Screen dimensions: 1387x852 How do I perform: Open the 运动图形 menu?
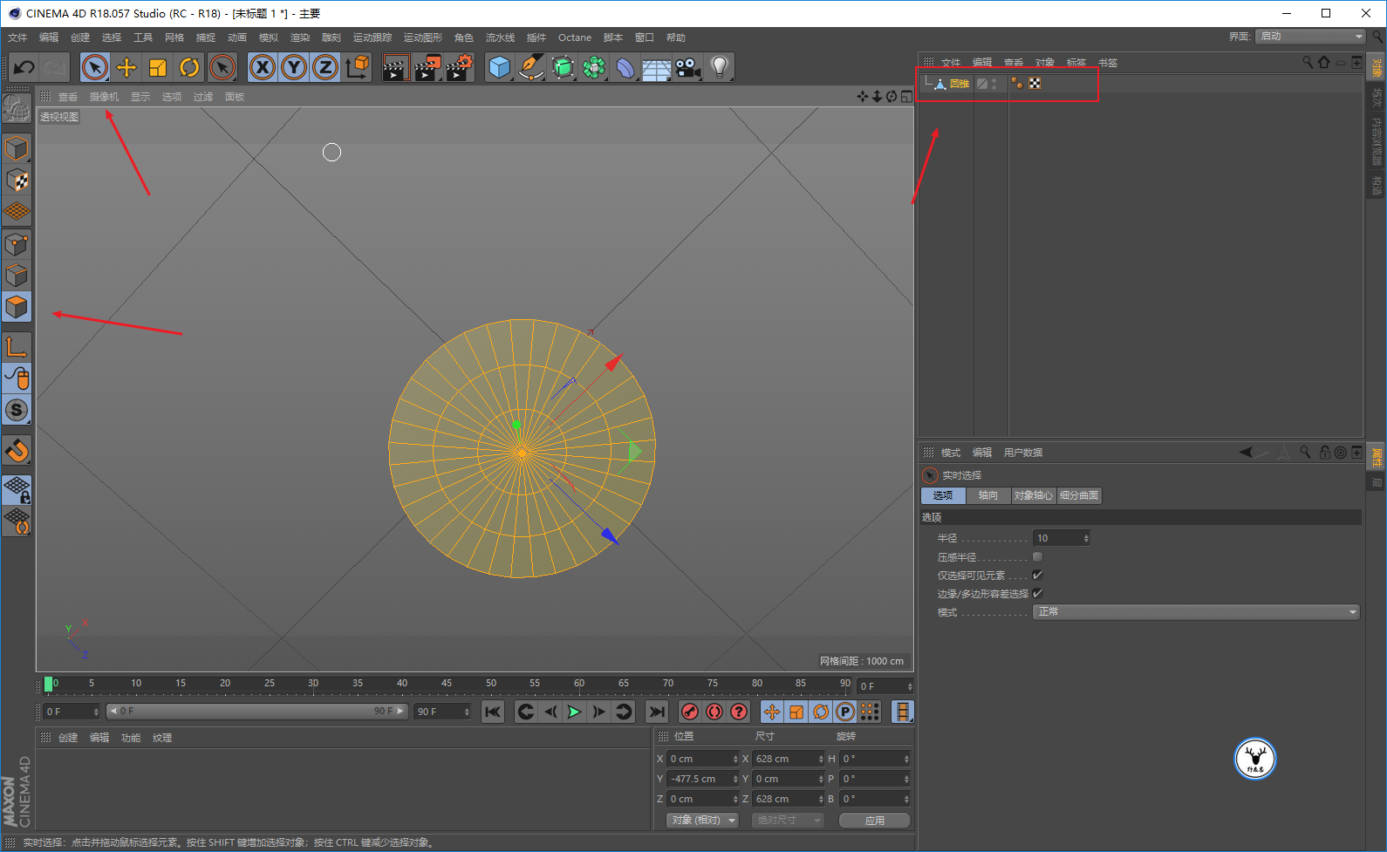coord(423,37)
